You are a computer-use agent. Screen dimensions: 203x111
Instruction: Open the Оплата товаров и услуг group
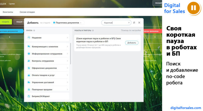tap(48, 75)
